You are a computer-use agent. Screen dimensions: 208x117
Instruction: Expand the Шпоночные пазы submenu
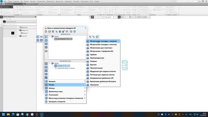coord(65,91)
